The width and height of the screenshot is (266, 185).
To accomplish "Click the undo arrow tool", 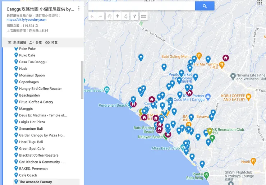I will 92,17.
